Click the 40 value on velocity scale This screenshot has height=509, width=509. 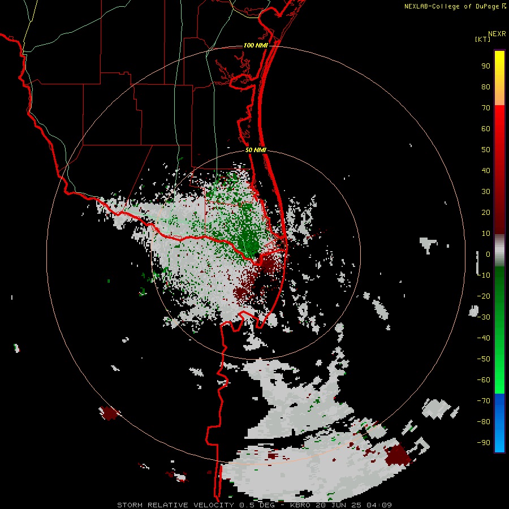[486, 171]
